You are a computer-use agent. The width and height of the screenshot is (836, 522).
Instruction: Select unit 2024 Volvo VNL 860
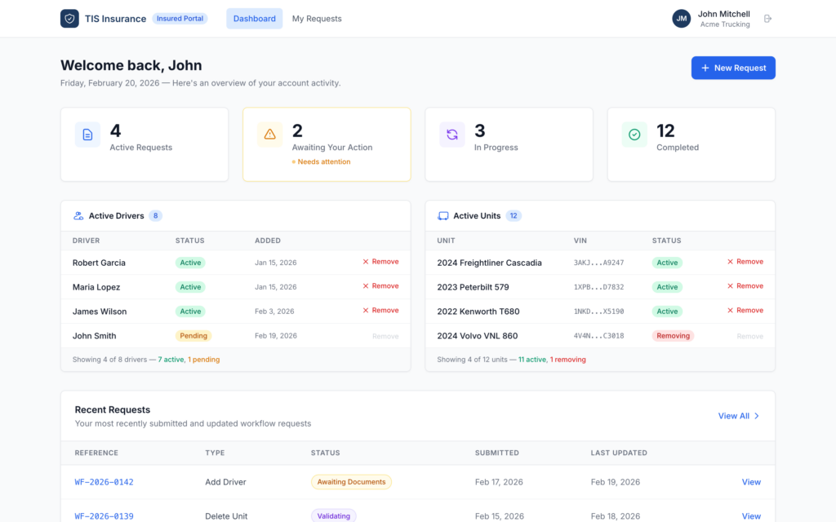click(477, 336)
